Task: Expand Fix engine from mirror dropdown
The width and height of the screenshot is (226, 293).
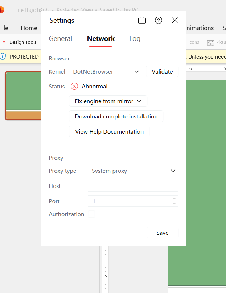Action: (108, 101)
